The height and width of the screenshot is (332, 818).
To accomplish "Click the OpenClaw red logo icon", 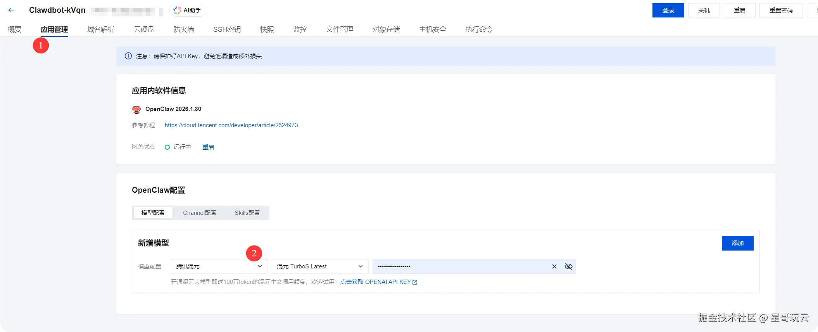I will [x=136, y=109].
